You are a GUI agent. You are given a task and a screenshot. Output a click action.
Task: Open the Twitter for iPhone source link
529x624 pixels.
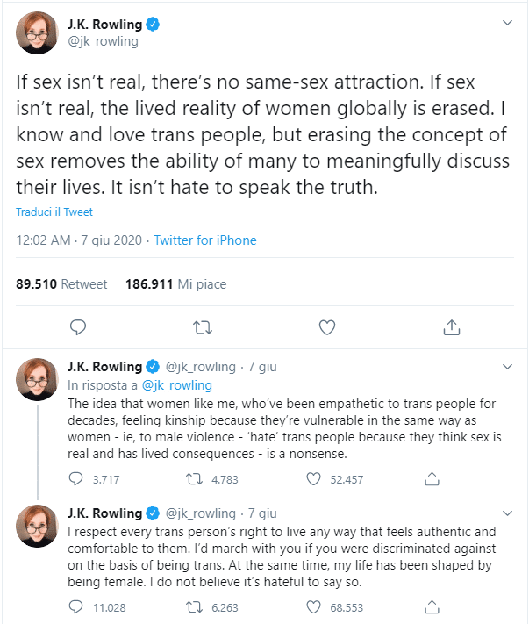tap(205, 240)
